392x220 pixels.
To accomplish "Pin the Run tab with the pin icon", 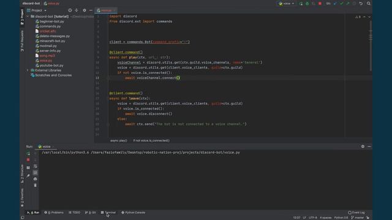I will tap(28, 176).
